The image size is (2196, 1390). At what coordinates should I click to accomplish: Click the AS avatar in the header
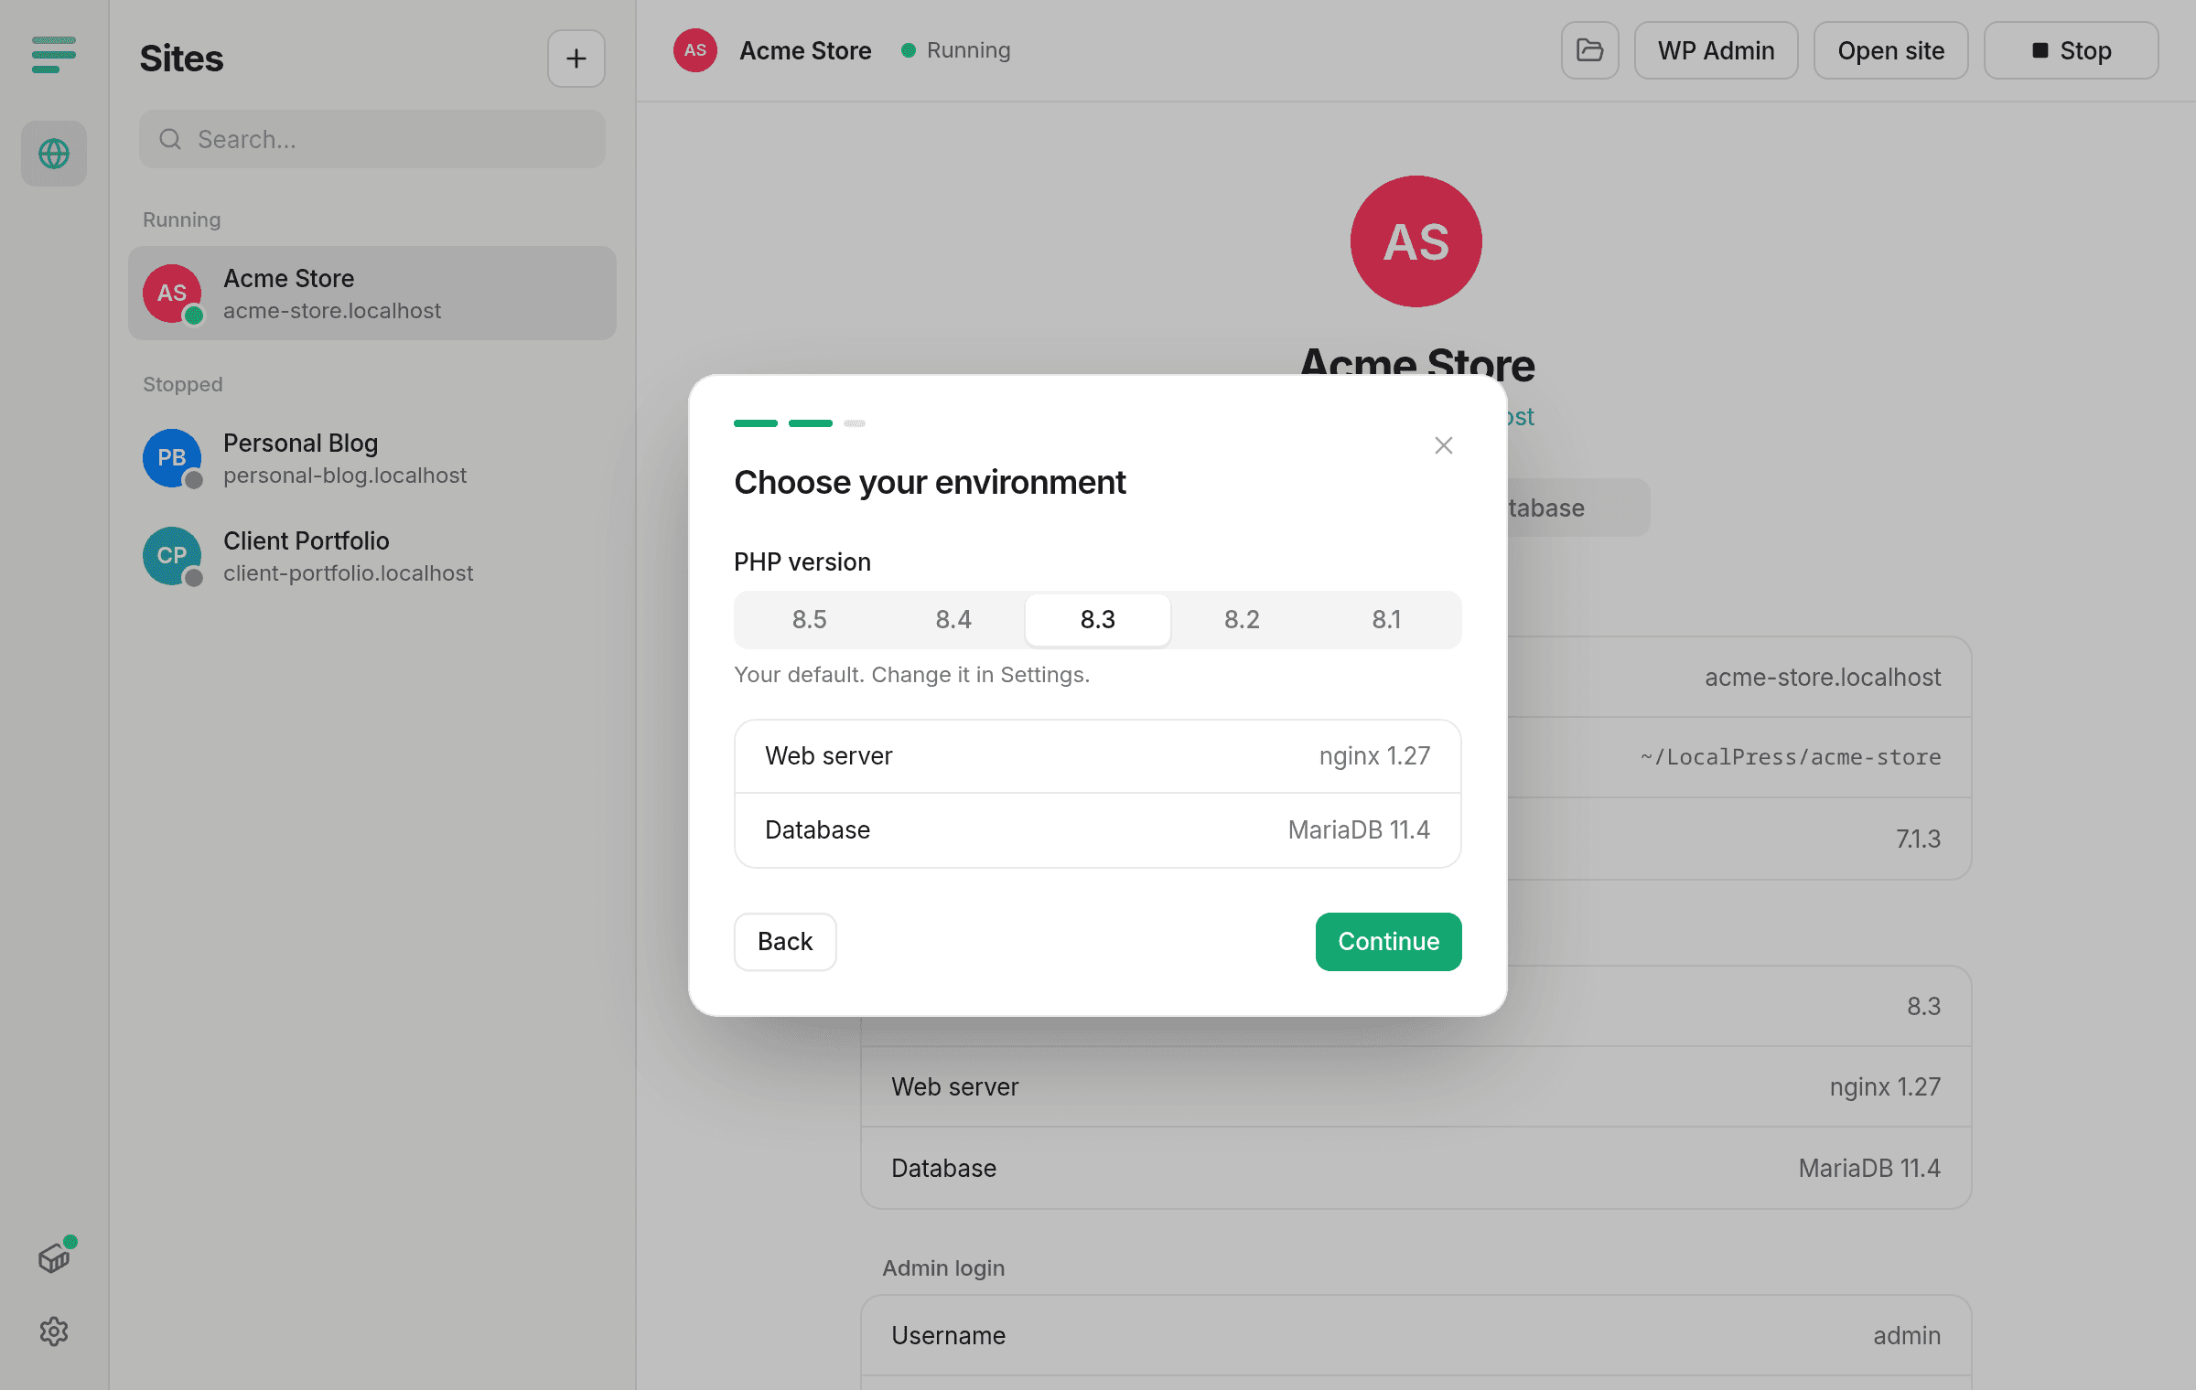click(x=695, y=50)
